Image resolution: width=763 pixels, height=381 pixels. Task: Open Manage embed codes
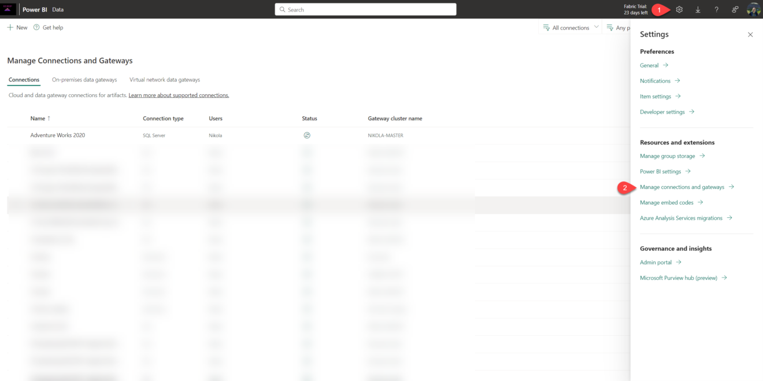668,202
